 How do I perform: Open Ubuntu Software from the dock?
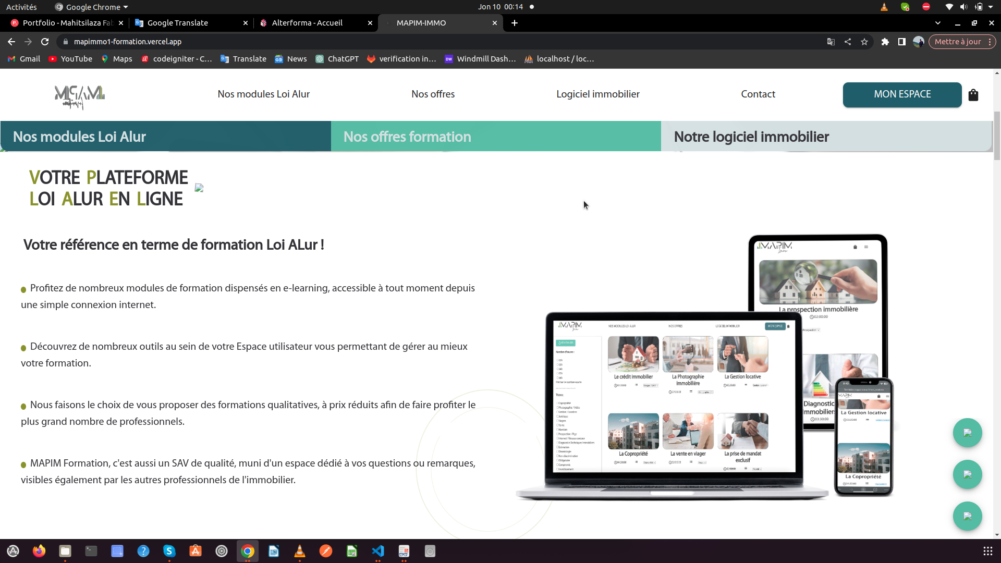click(x=196, y=551)
